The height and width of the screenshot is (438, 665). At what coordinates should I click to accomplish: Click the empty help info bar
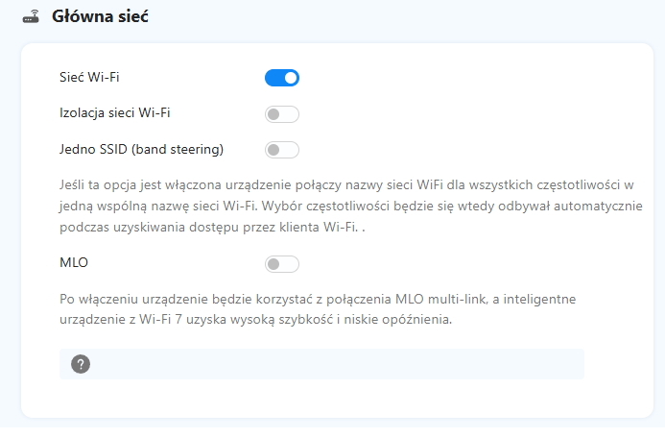321,364
